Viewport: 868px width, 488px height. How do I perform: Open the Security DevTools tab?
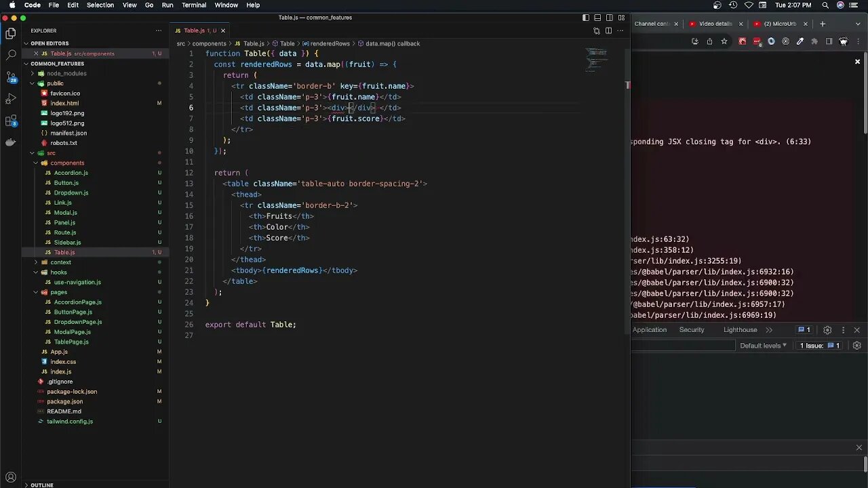(692, 330)
